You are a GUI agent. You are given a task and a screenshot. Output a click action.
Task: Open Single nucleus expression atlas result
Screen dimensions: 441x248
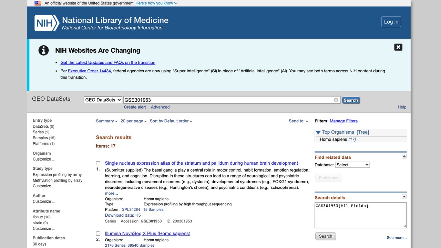[x=202, y=163]
